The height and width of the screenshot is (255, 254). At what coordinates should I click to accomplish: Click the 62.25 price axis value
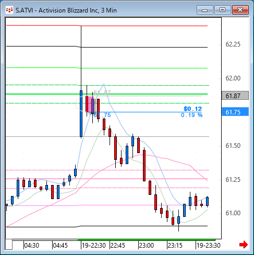point(233,44)
